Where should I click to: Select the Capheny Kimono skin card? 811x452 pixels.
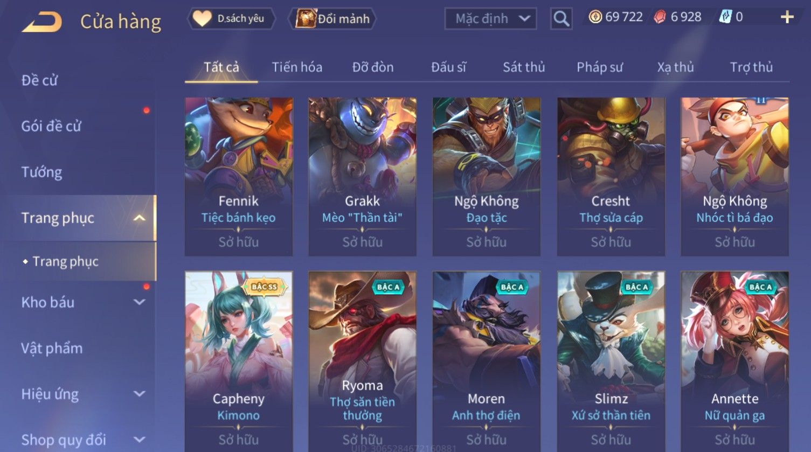(239, 361)
